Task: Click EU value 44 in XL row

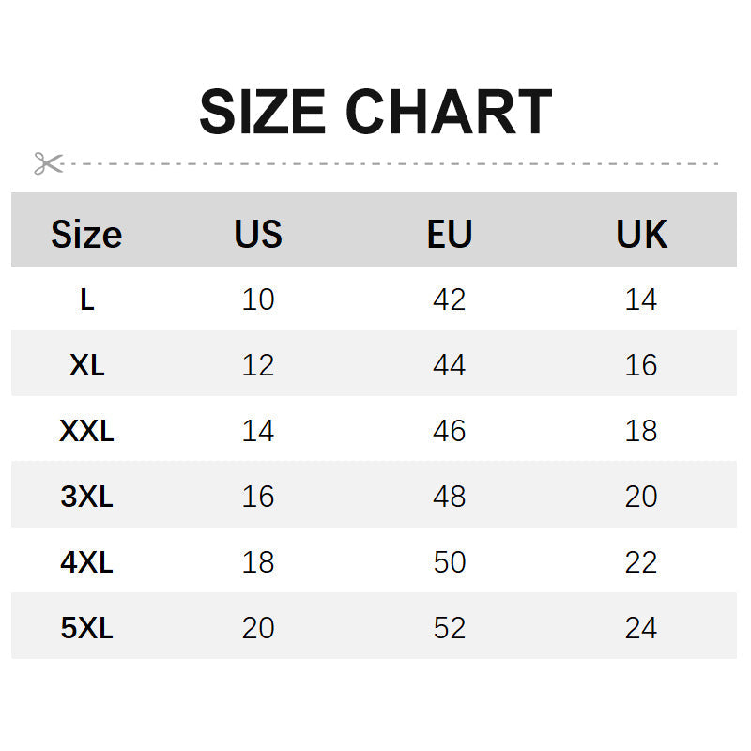Action: [450, 365]
